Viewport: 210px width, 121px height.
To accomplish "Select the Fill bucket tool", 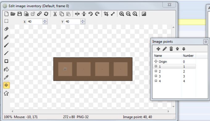I will tap(6, 69).
